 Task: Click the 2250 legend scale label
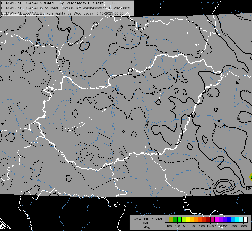[227, 226]
